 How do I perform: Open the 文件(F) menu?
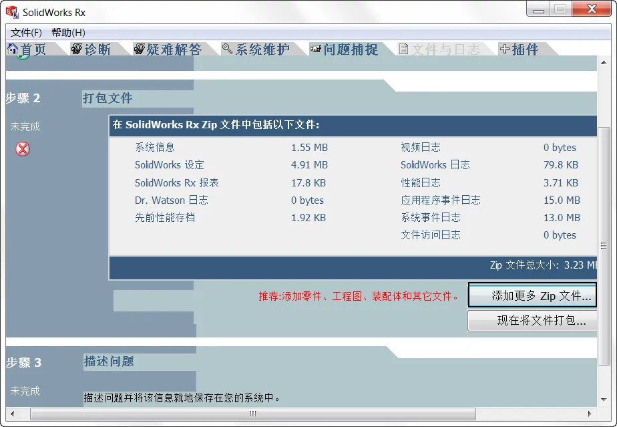coord(26,32)
